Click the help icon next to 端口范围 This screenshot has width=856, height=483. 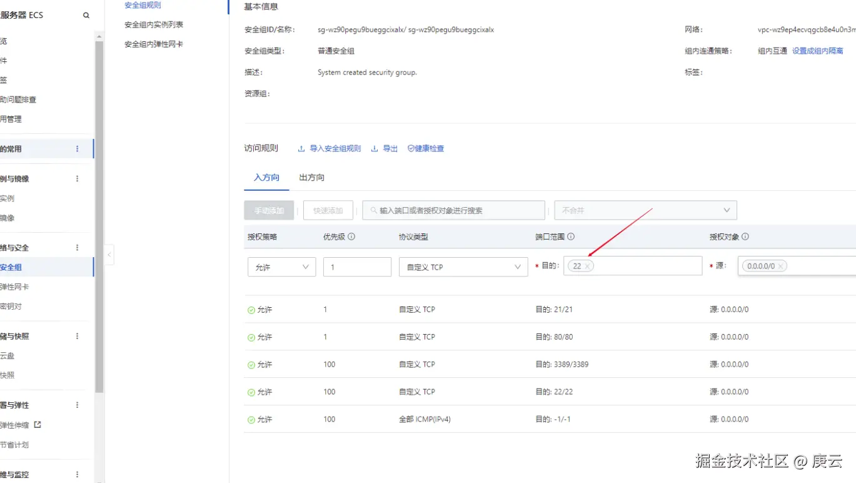pyautogui.click(x=571, y=237)
